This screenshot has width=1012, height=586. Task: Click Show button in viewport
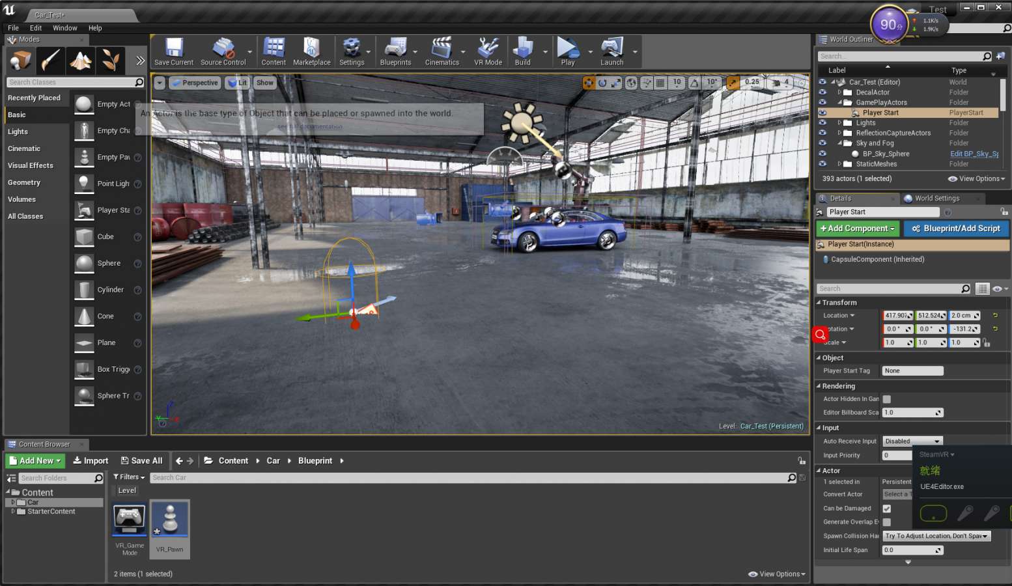[x=264, y=83]
